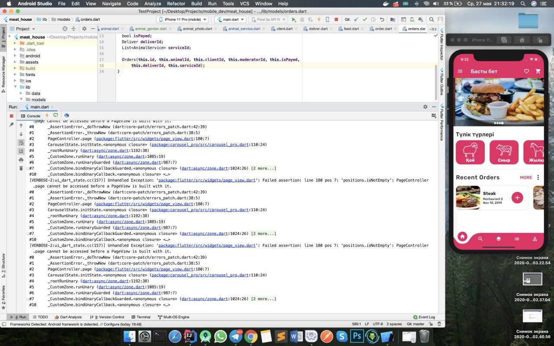Toggle scroll to end in console gutter

[x=21, y=151]
